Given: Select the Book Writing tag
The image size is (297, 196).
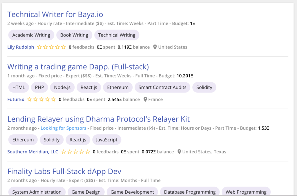Looking at the screenshot, I should click(x=74, y=35).
